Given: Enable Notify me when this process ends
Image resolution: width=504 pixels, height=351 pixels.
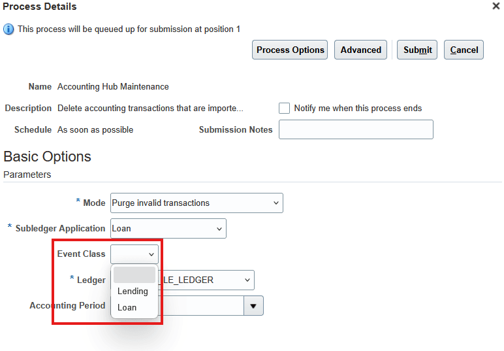Looking at the screenshot, I should (x=285, y=109).
